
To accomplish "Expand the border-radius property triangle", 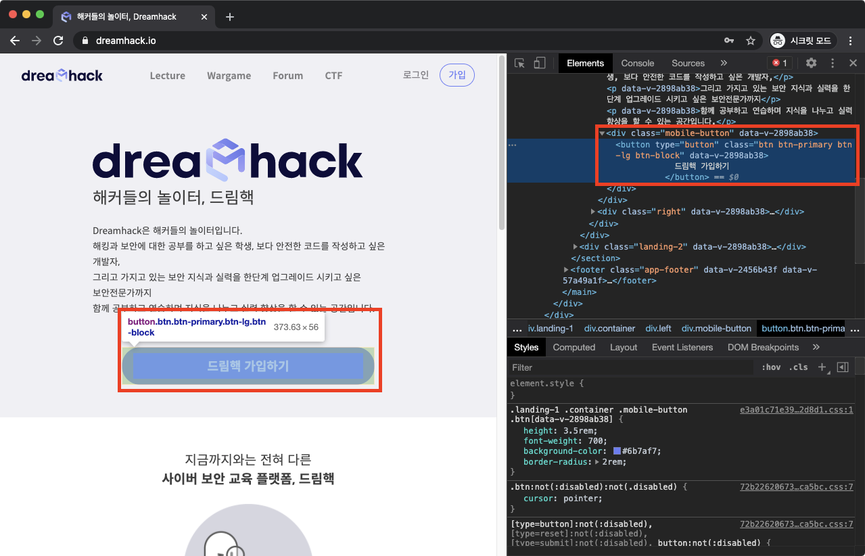I will click(x=597, y=462).
